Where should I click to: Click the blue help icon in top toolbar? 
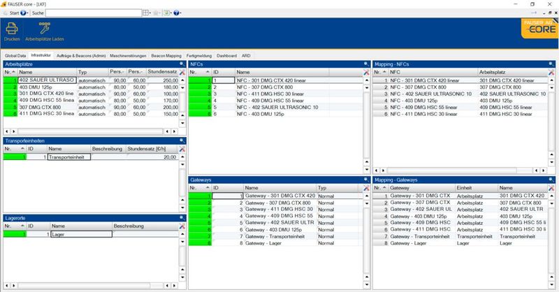[x=175, y=13]
